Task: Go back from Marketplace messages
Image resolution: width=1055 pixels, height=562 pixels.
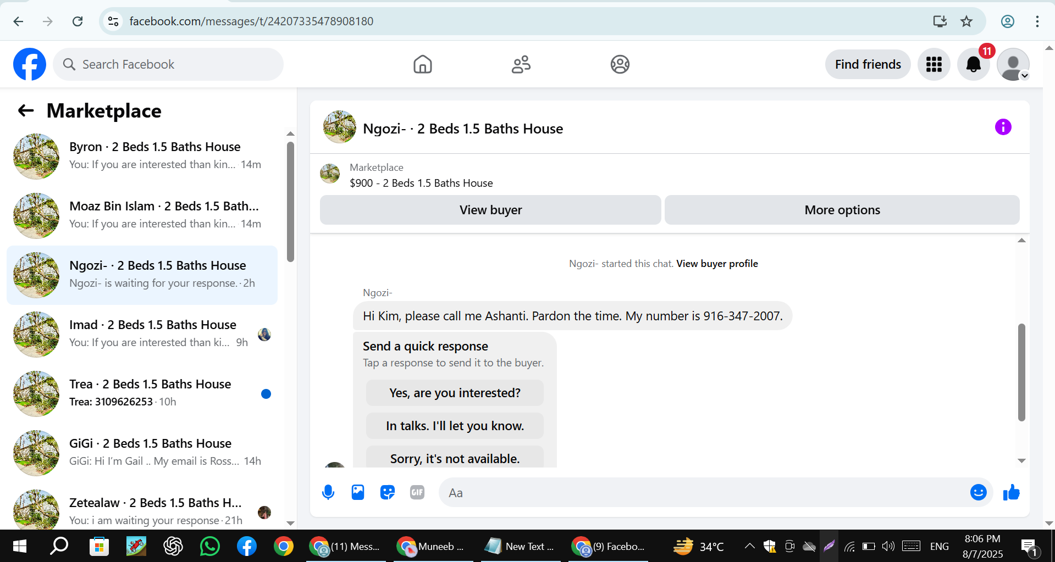Action: click(26, 111)
